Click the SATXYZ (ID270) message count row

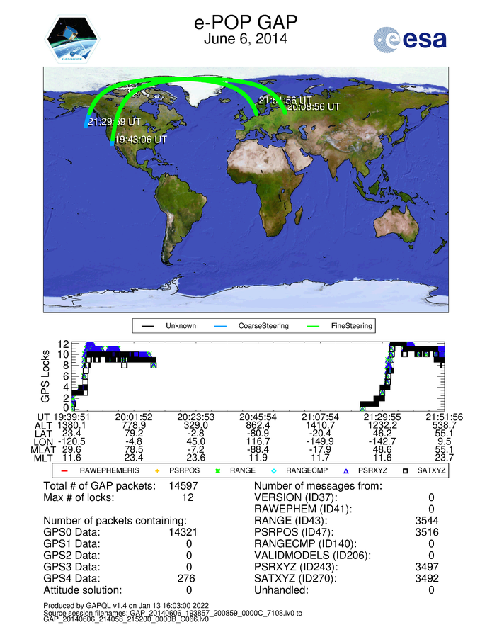(x=347, y=577)
